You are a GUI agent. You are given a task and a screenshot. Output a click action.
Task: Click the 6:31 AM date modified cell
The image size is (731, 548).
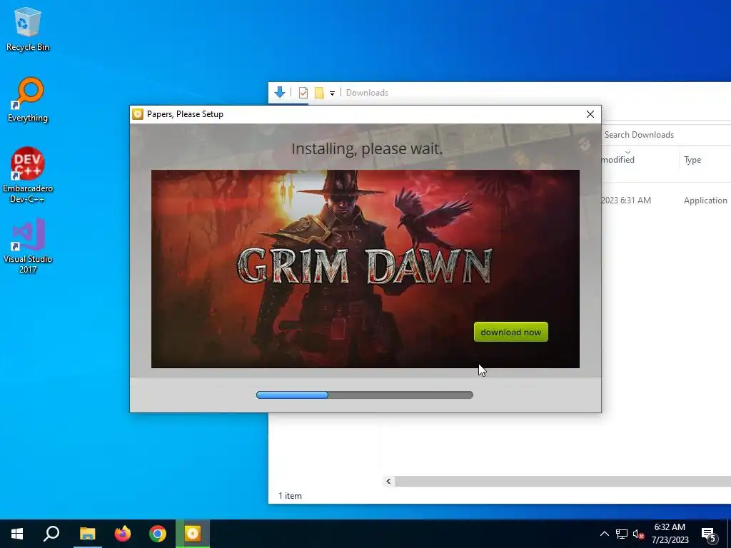point(626,201)
